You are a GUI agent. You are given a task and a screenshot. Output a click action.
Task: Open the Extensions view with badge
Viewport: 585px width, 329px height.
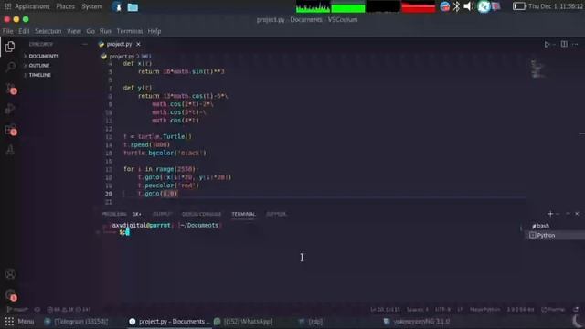click(x=10, y=130)
